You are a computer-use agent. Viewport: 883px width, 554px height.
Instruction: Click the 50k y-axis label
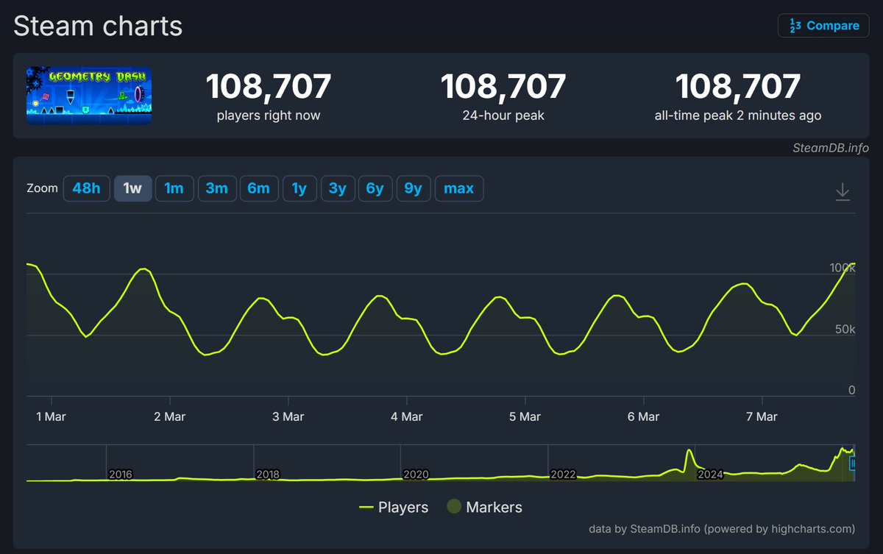845,330
